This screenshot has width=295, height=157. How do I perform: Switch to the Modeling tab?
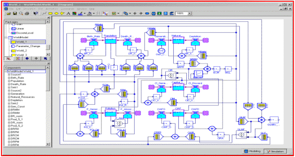[x=252, y=152]
